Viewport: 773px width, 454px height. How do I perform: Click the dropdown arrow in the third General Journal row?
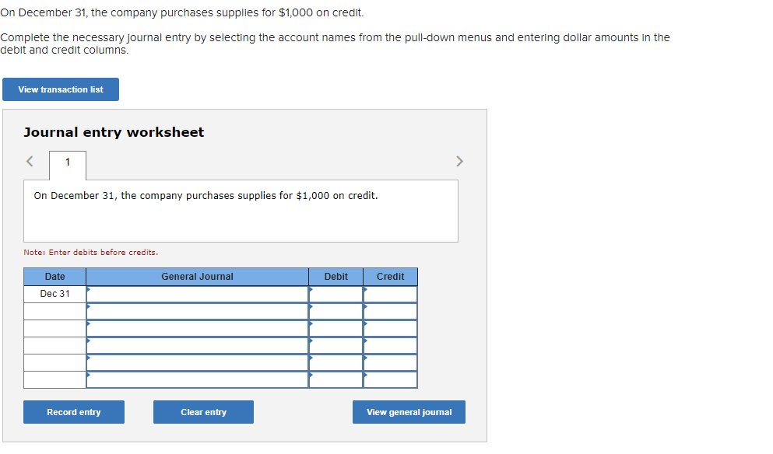click(x=90, y=323)
